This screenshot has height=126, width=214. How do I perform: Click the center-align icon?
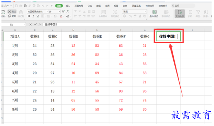tap(80, 16)
